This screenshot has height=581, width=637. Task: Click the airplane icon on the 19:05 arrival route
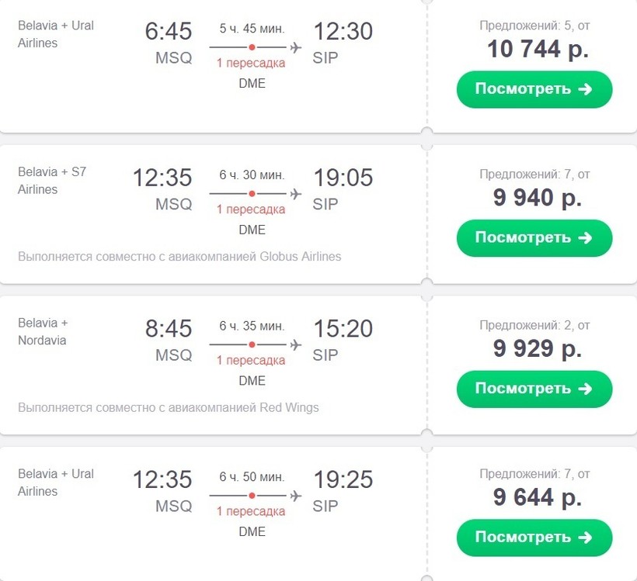(295, 194)
